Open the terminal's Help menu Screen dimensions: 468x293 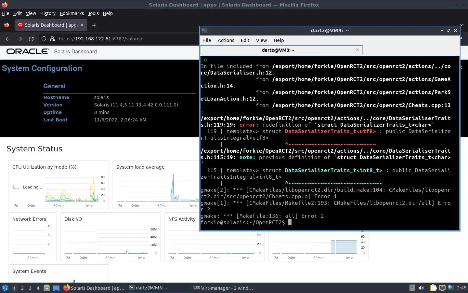click(279, 40)
